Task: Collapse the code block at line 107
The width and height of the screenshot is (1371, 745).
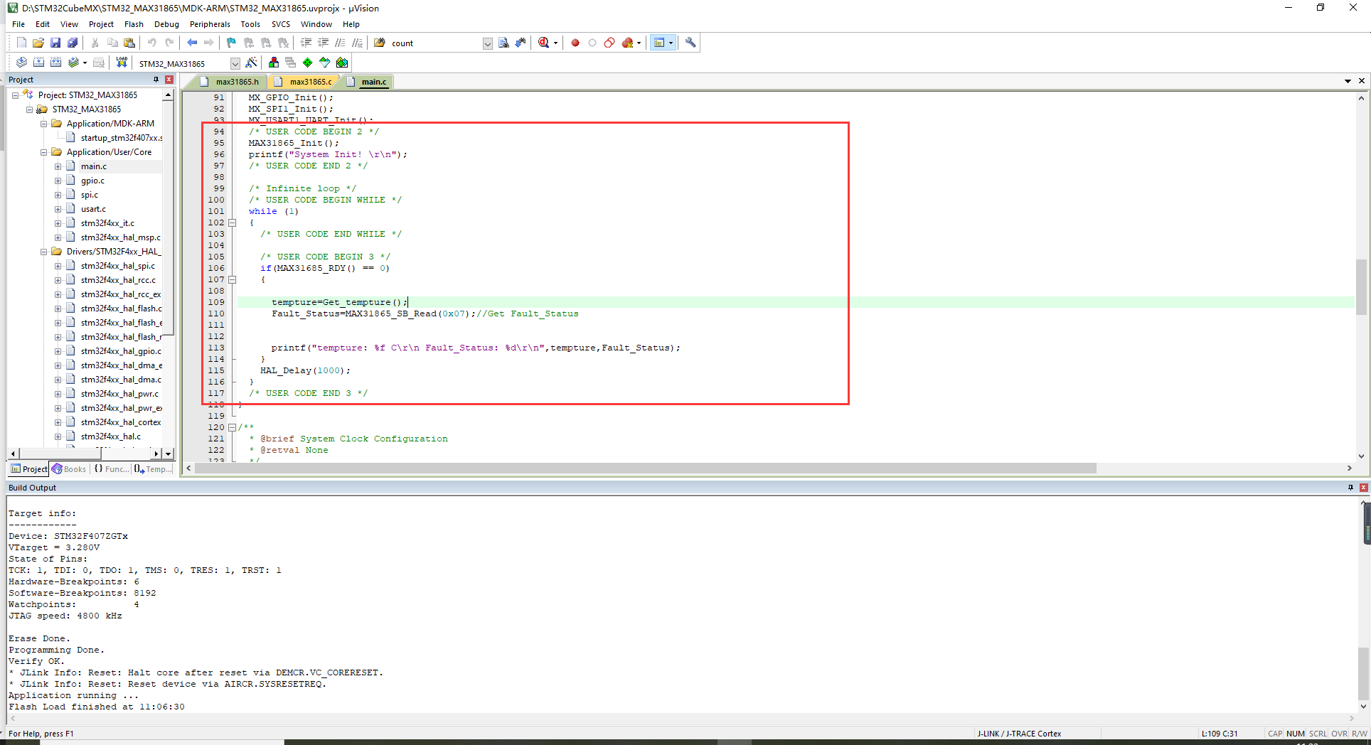Action: coord(232,279)
